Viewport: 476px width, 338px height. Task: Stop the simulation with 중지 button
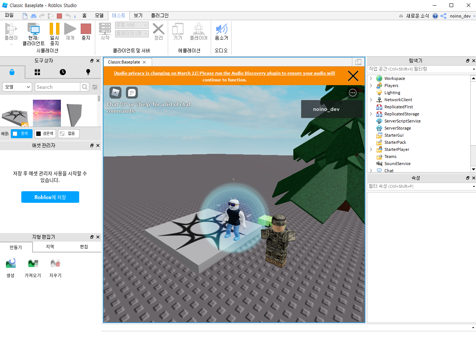[86, 29]
